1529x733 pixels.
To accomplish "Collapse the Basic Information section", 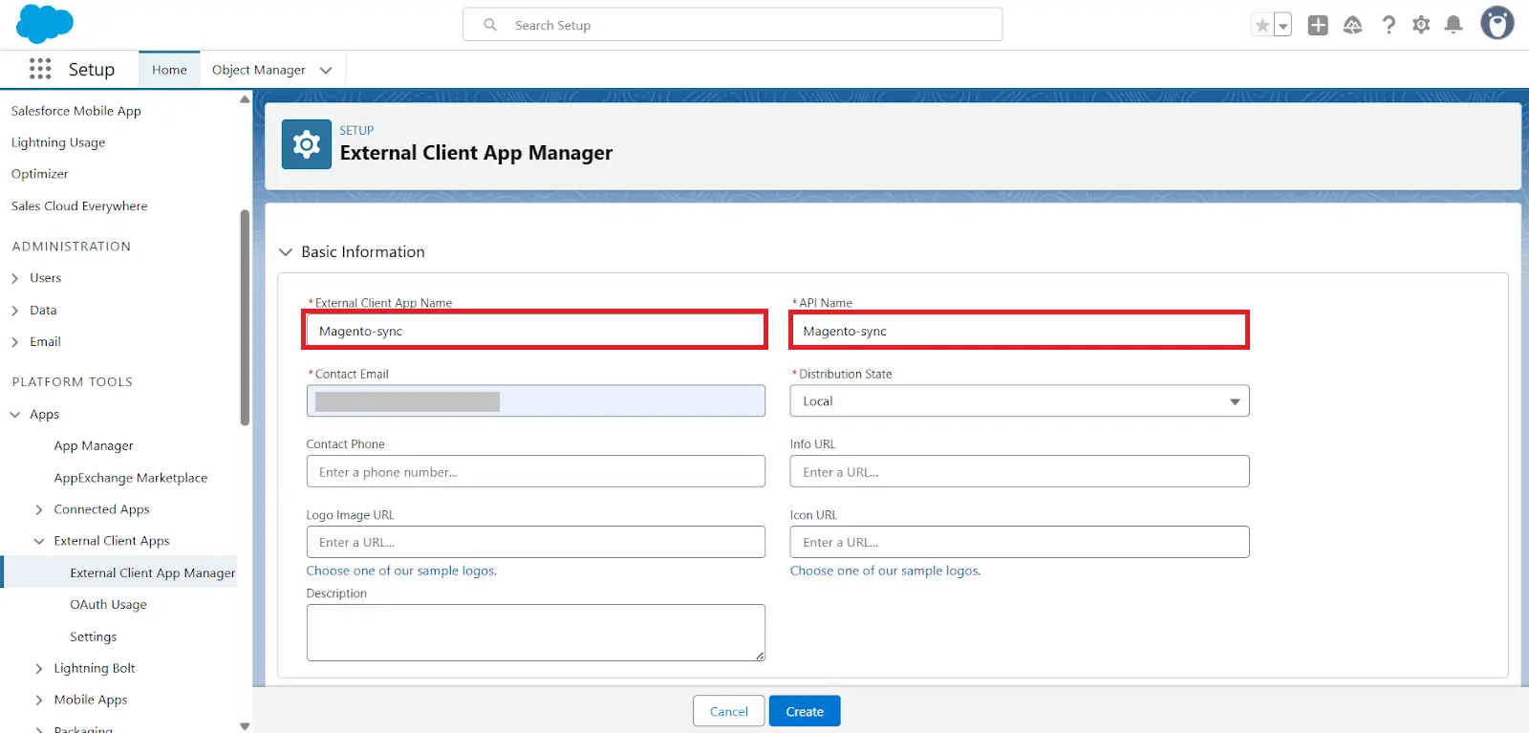I will 286,252.
